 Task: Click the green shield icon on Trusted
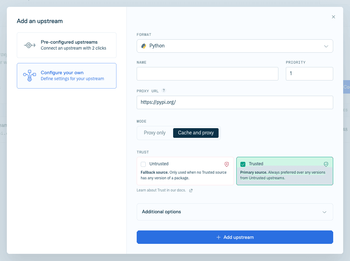click(326, 164)
